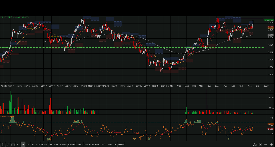
Task: Zoom in with the plus icon
Action: click(x=271, y=144)
